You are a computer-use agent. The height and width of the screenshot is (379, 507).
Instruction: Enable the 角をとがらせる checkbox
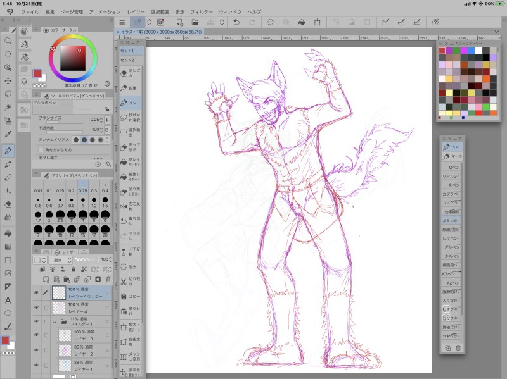coord(42,149)
